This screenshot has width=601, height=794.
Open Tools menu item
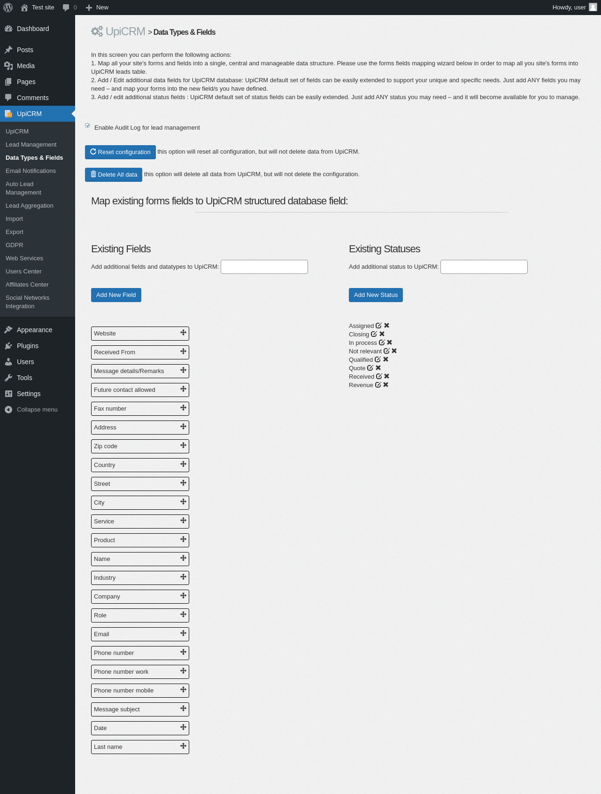[x=38, y=378]
